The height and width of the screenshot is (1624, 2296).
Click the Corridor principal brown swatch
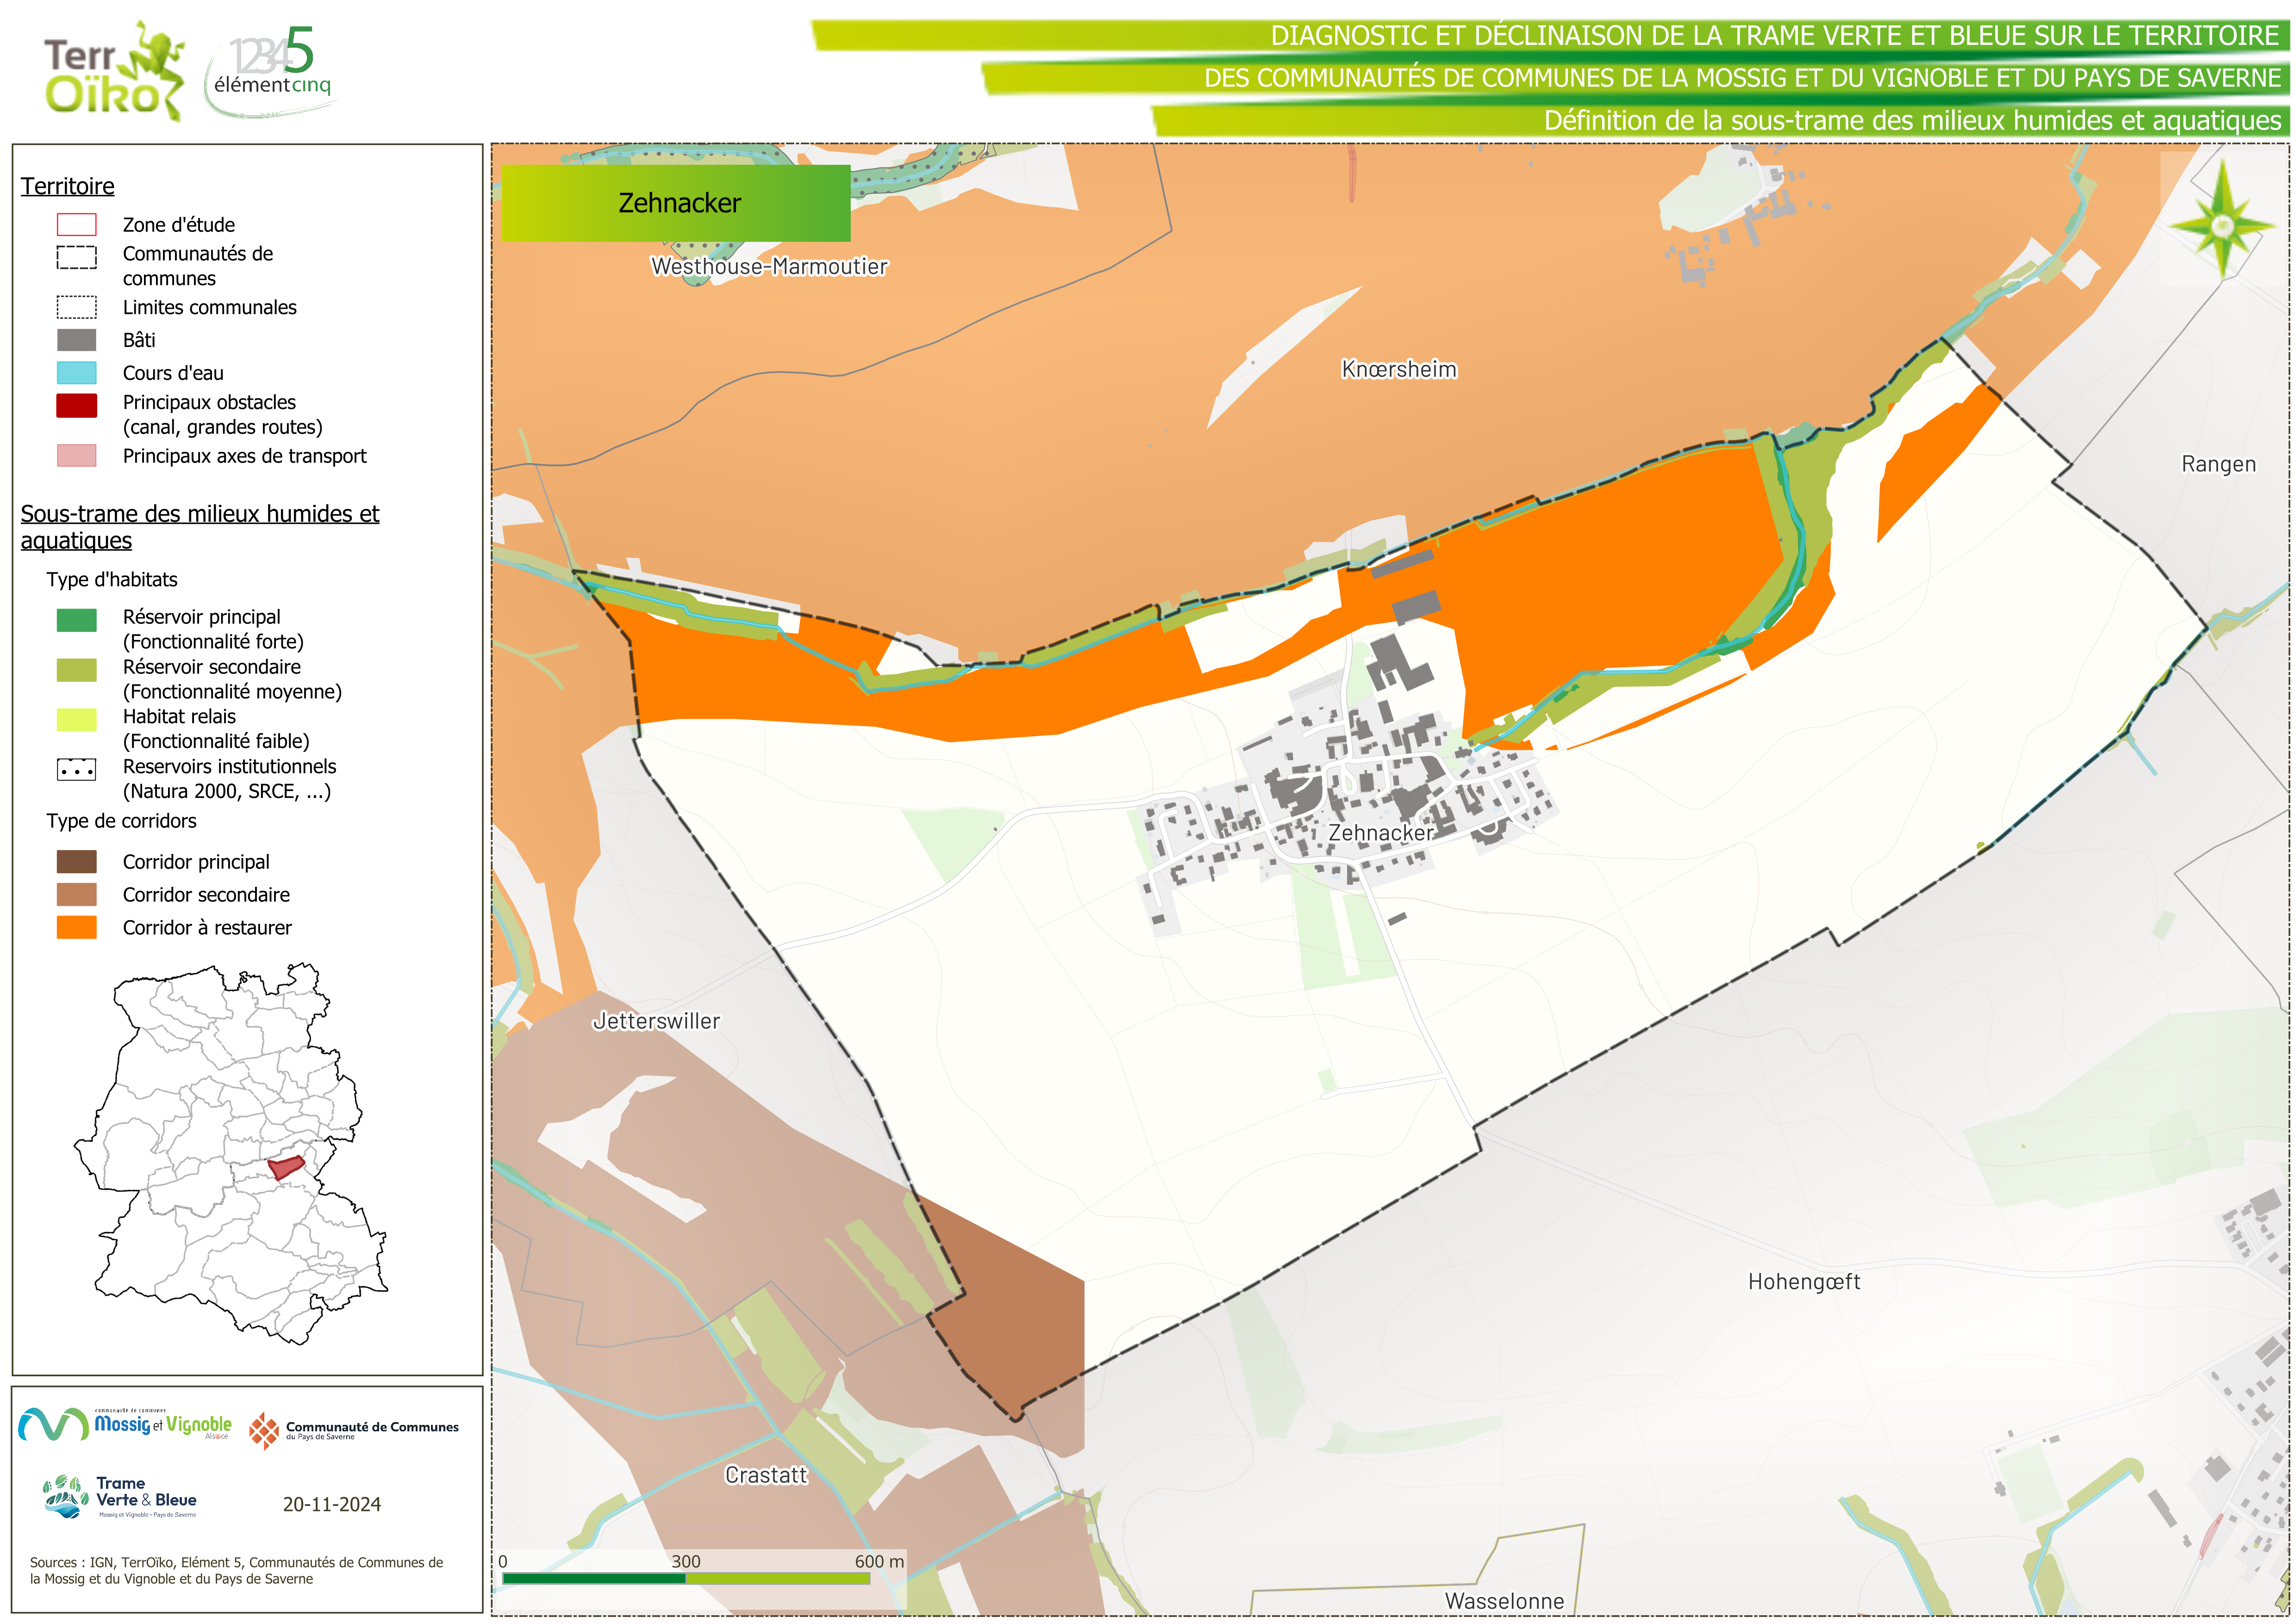tap(77, 861)
